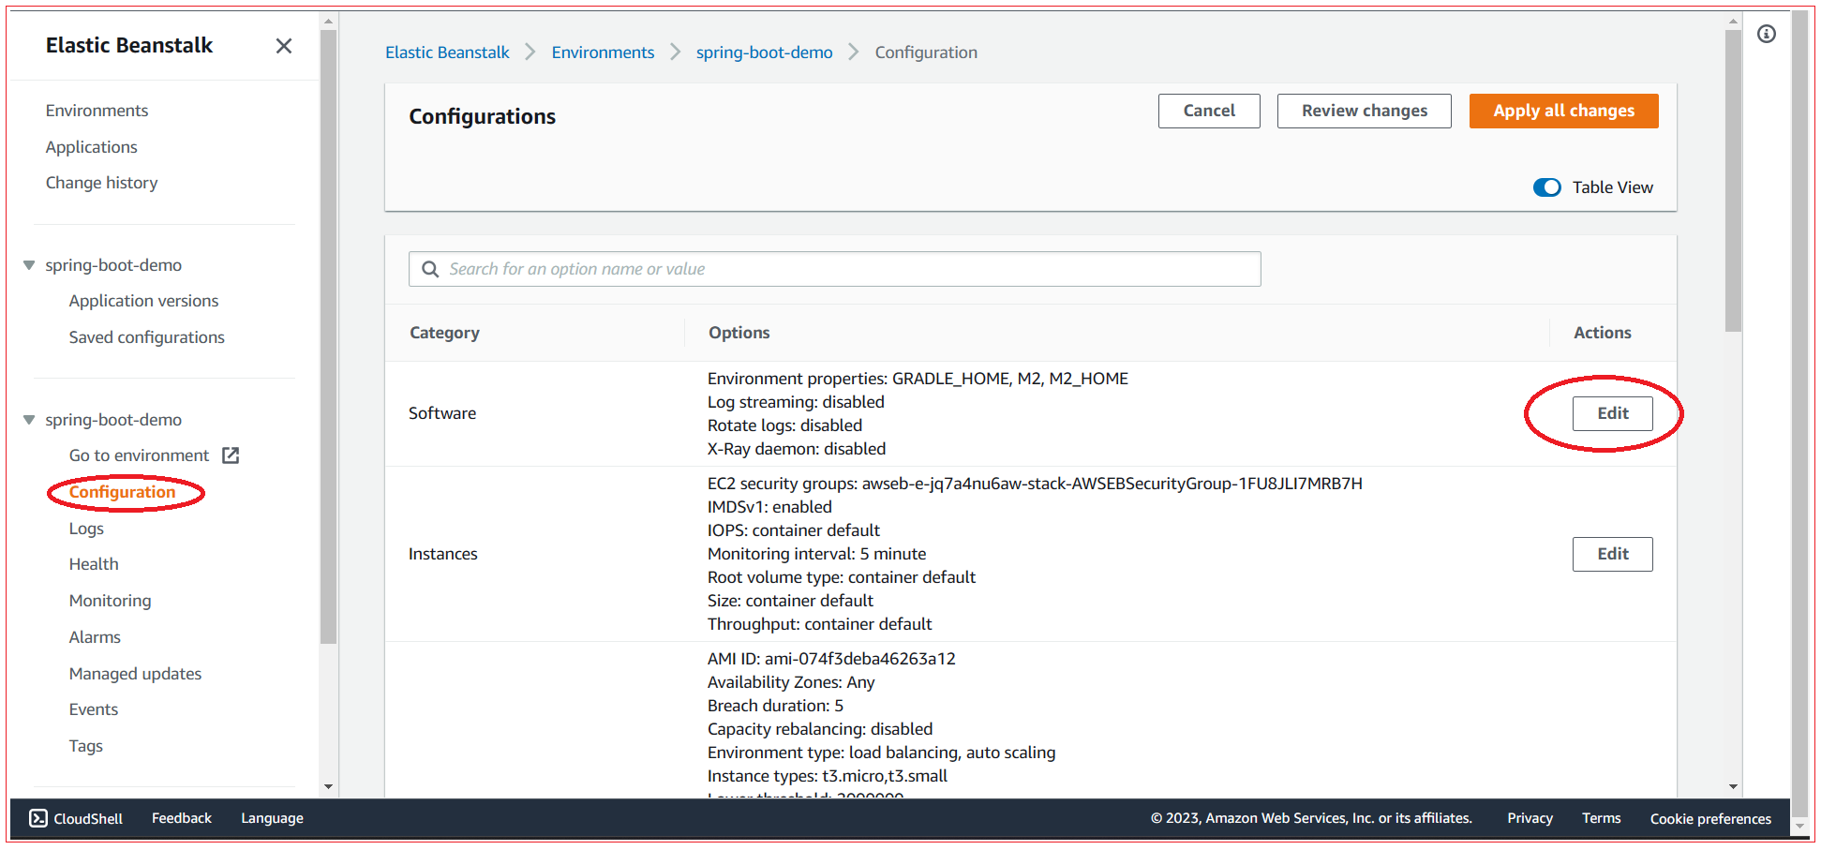Screen dimensions: 1821x850
Task: Open Cookie preferences
Action: coord(1710,818)
